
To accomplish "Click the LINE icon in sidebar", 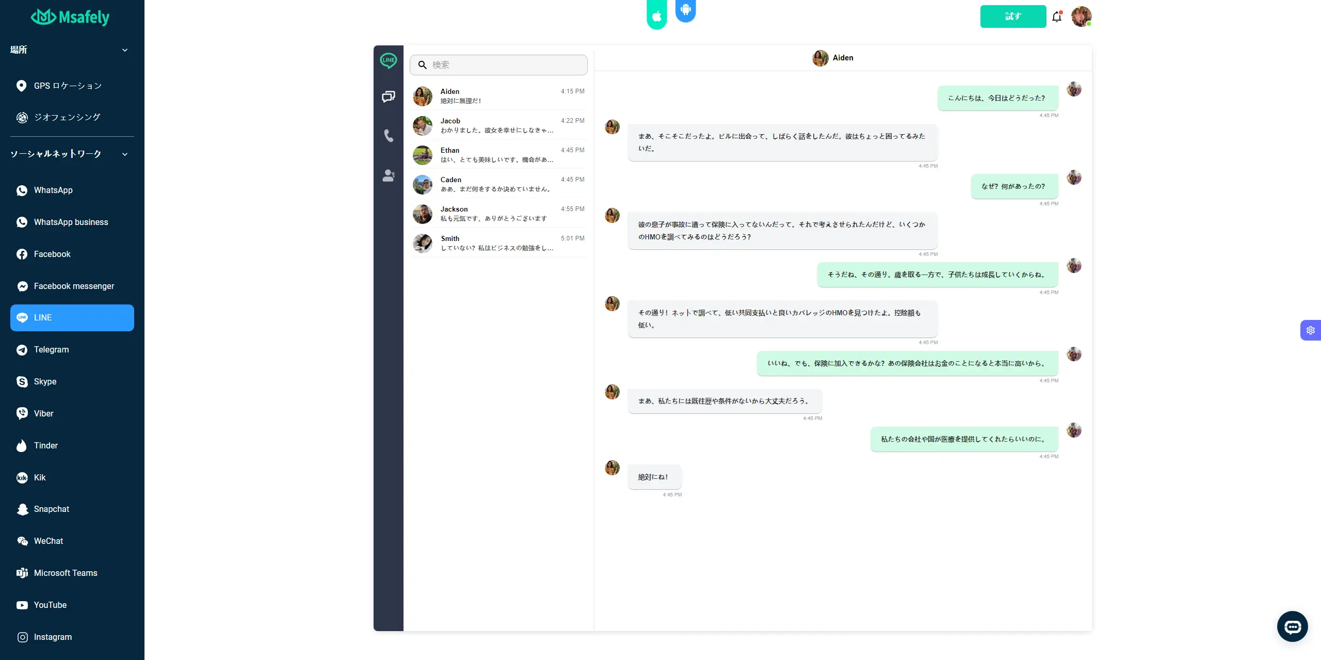I will coord(22,318).
